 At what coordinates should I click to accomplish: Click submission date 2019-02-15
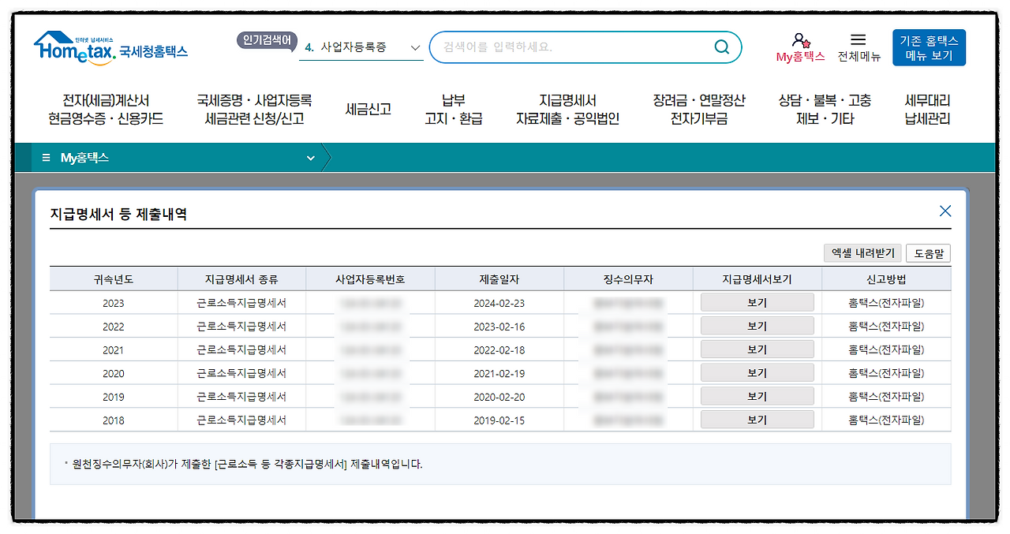tap(499, 420)
